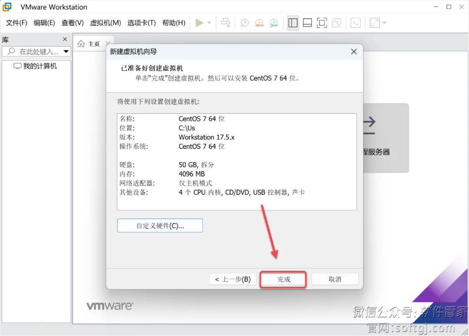Screen dimensions: 469x336
Task: Click the home icon on 主页 tab
Action: [81, 44]
